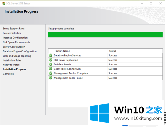Maximize the SQL Server 2008 Setup window
166x127 pixels.
tap(151, 3)
